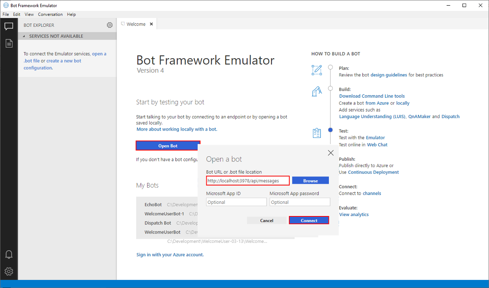Click the Build timeline step marker
Screen dimensions: 489x288
pyautogui.click(x=330, y=89)
